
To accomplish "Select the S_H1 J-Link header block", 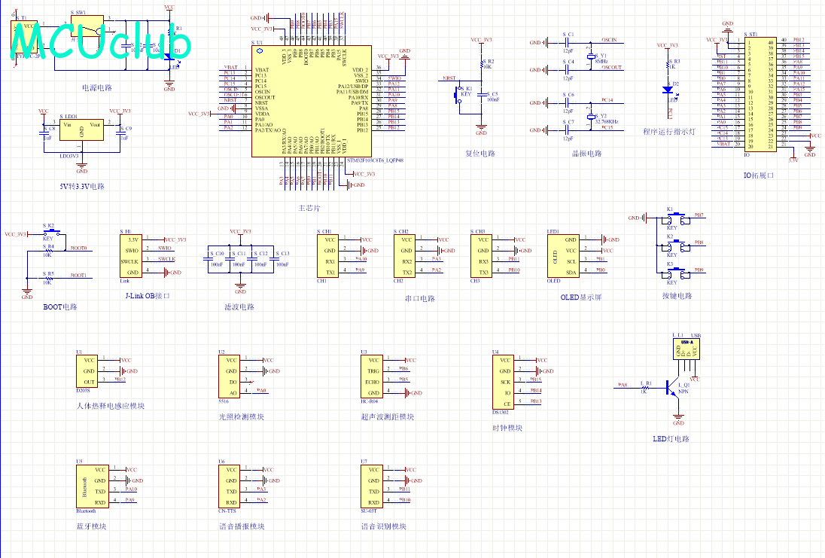I will tap(130, 256).
